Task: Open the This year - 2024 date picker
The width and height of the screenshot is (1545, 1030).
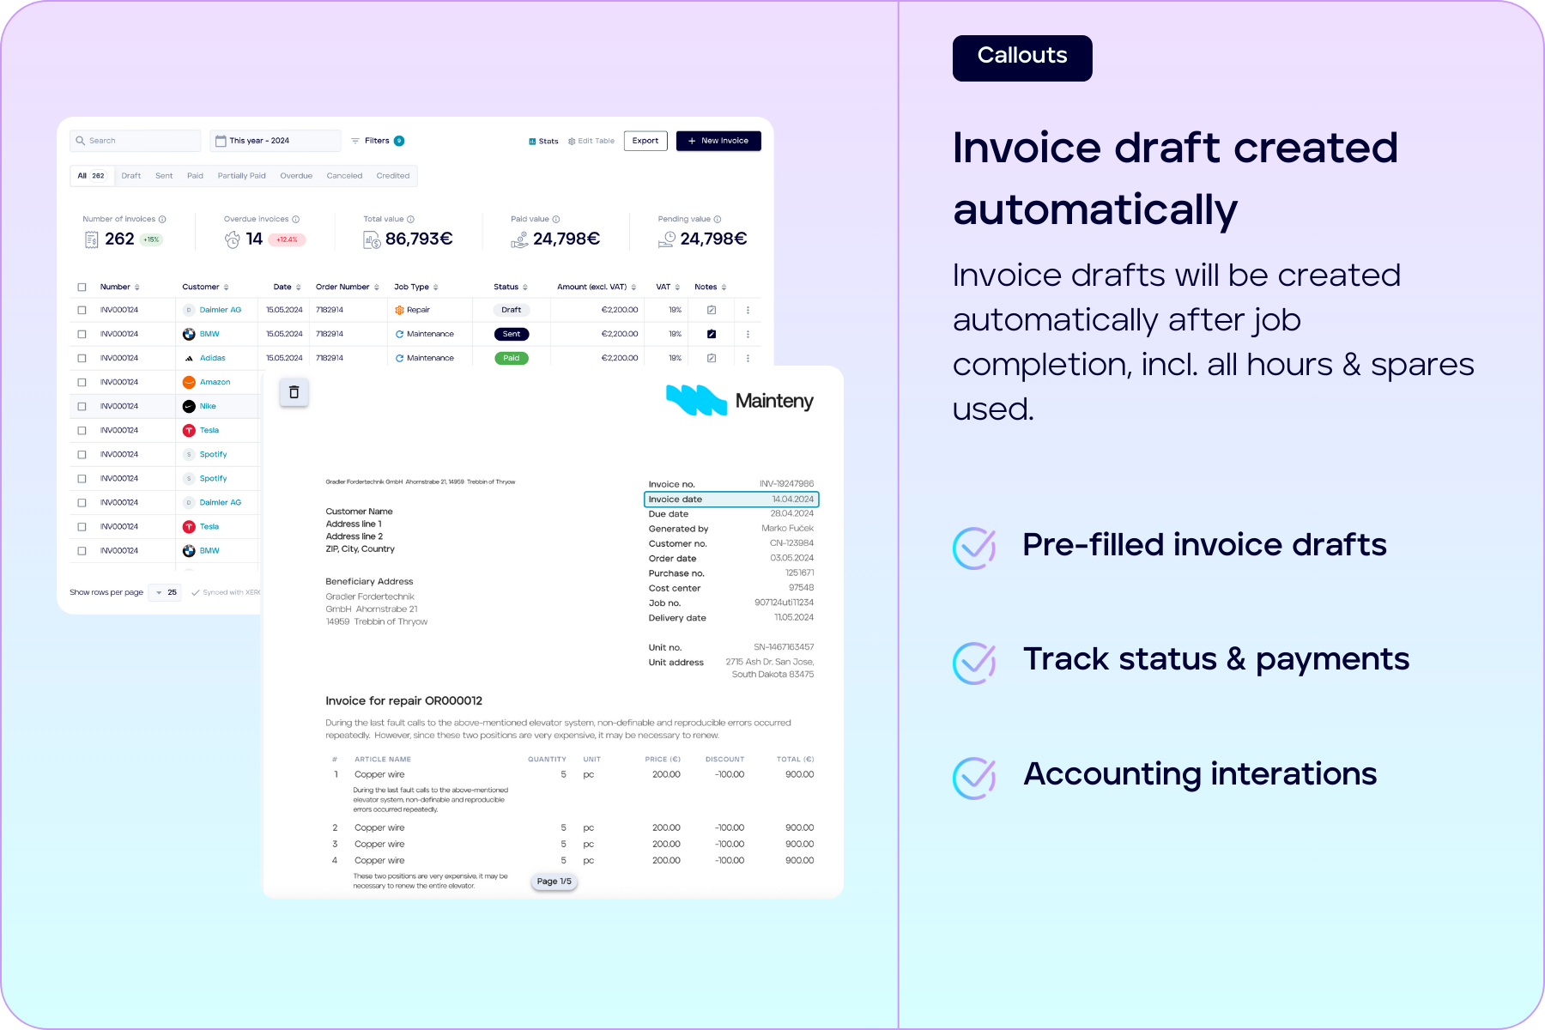Action: click(x=276, y=141)
